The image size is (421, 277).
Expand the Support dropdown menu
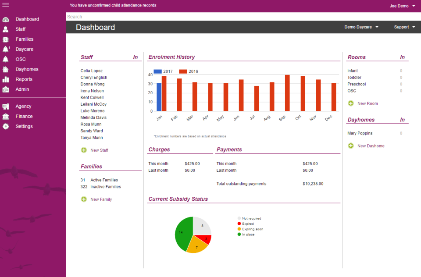(x=404, y=27)
